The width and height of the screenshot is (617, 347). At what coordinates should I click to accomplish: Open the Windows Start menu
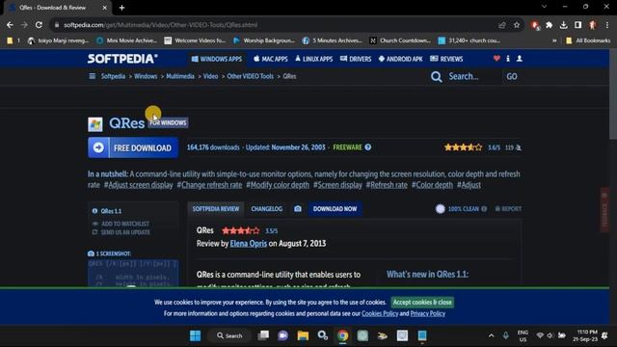(195, 335)
